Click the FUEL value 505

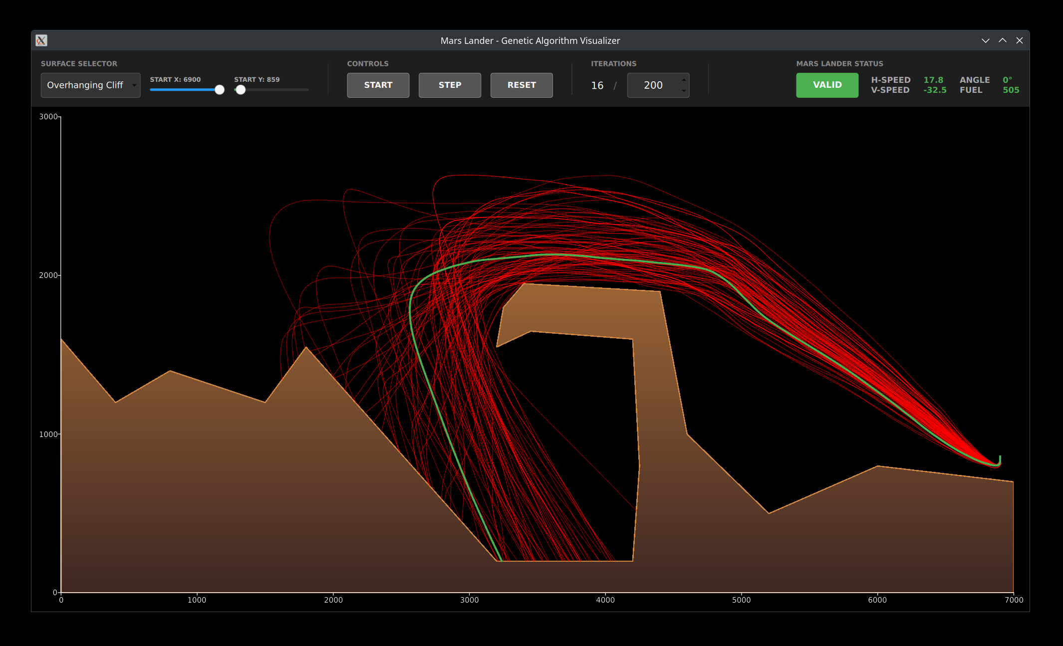click(x=1011, y=90)
